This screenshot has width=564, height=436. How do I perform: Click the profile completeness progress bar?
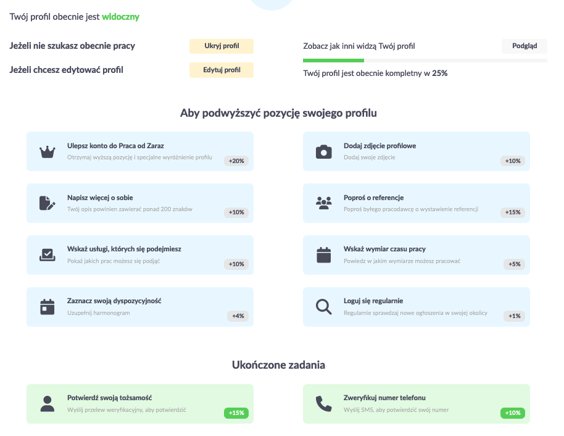pyautogui.click(x=425, y=61)
